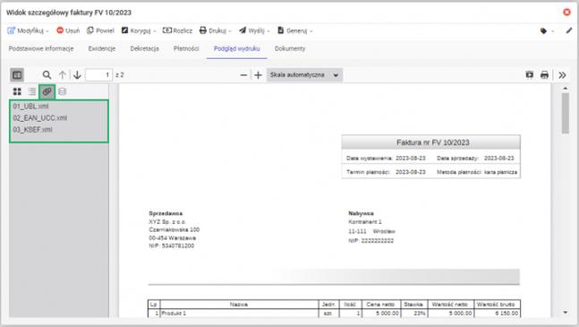Show document outline view
Image resolution: width=579 pixels, height=327 pixels.
[32, 91]
